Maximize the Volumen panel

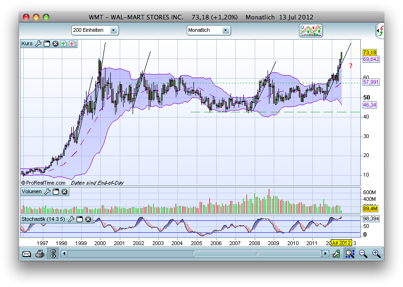coord(56,191)
